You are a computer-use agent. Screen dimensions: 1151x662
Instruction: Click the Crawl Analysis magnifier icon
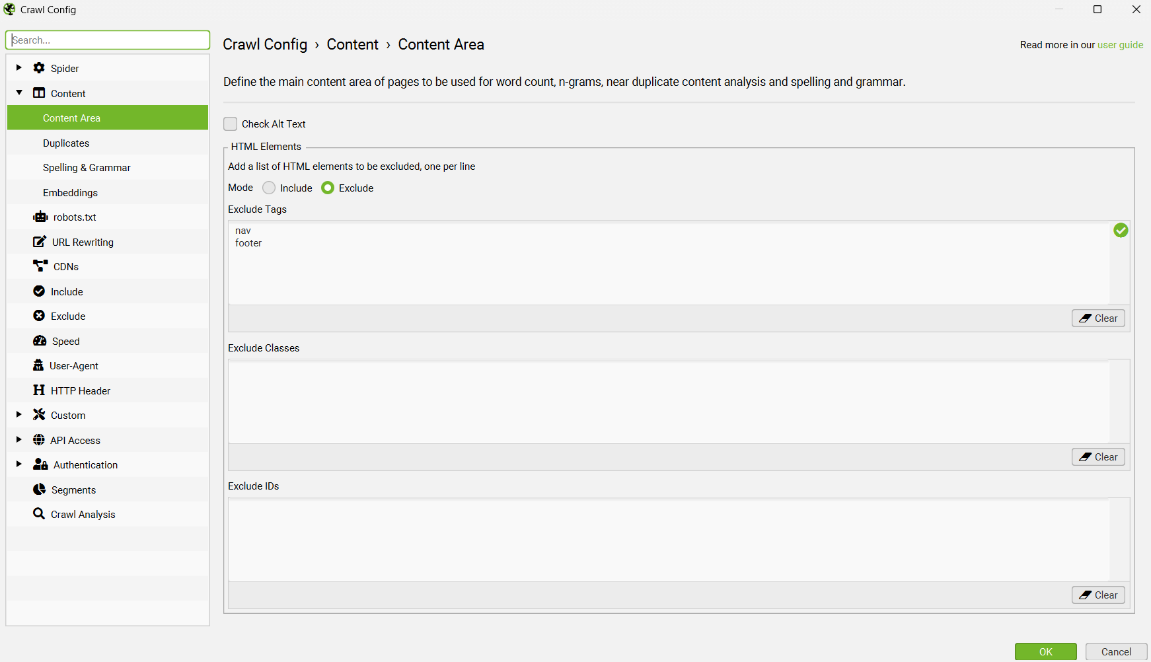click(x=39, y=514)
